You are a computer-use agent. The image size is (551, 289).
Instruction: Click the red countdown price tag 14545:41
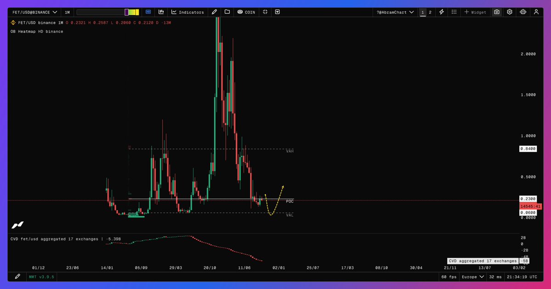tap(530, 206)
